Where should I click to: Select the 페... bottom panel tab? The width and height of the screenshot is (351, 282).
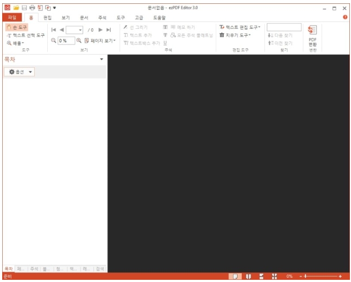coord(21,269)
